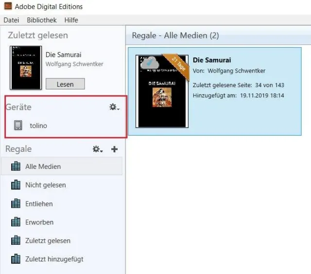Screen dimensions: 311x274
Task: Click the large Die Samurai cover in library
Action: [x=162, y=91]
